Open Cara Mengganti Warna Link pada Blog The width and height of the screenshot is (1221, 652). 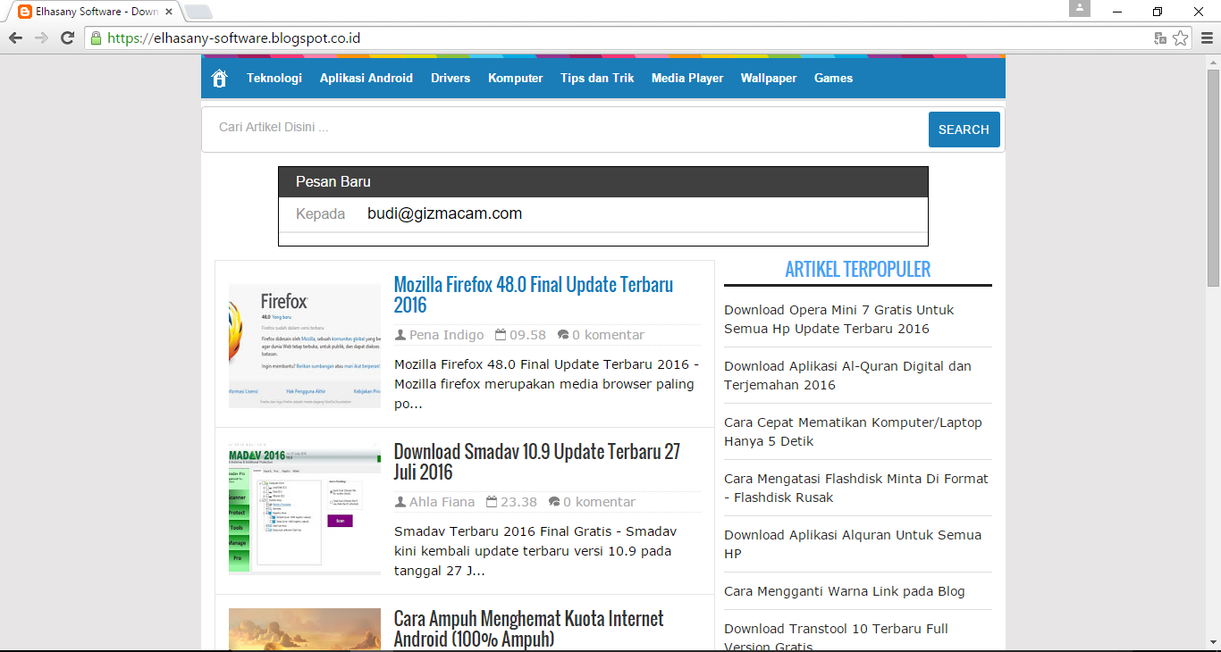(845, 591)
